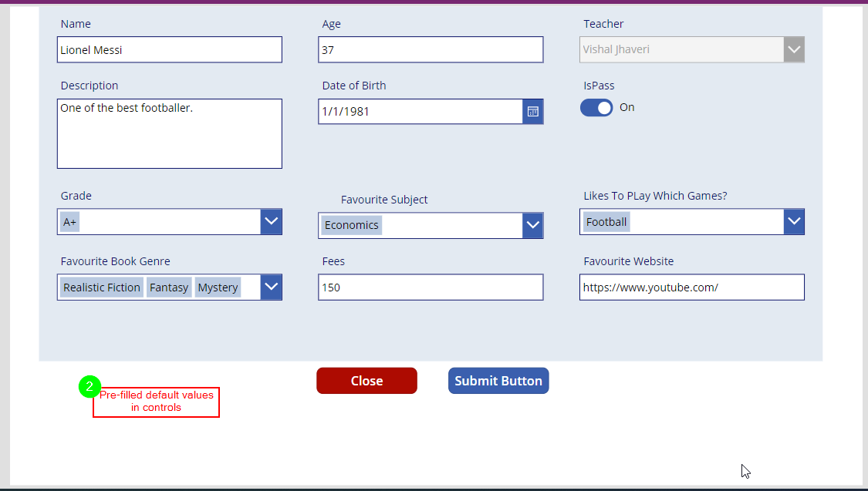Viewport: 868px width, 491px height.
Task: Click the Favourite Website URL field
Action: coord(692,288)
